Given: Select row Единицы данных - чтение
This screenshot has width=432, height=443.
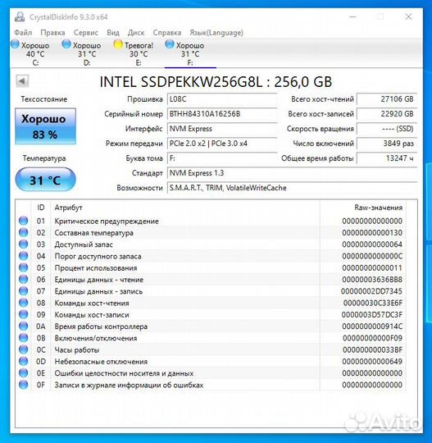Looking at the screenshot, I should click(211, 280).
